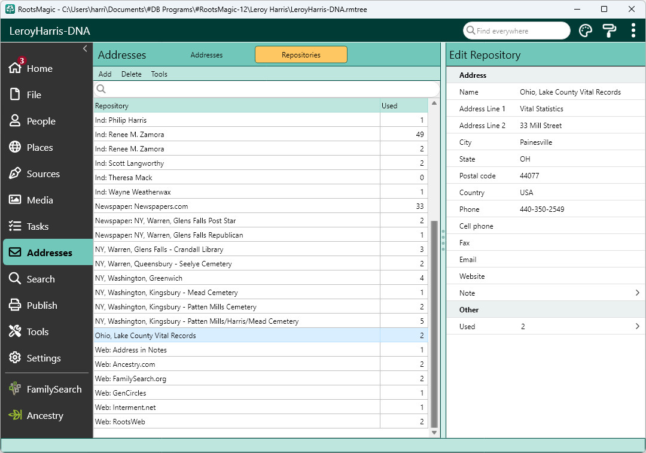The height and width of the screenshot is (453, 646).
Task: Select Ind: Scott Langworthy row
Action: pyautogui.click(x=261, y=163)
